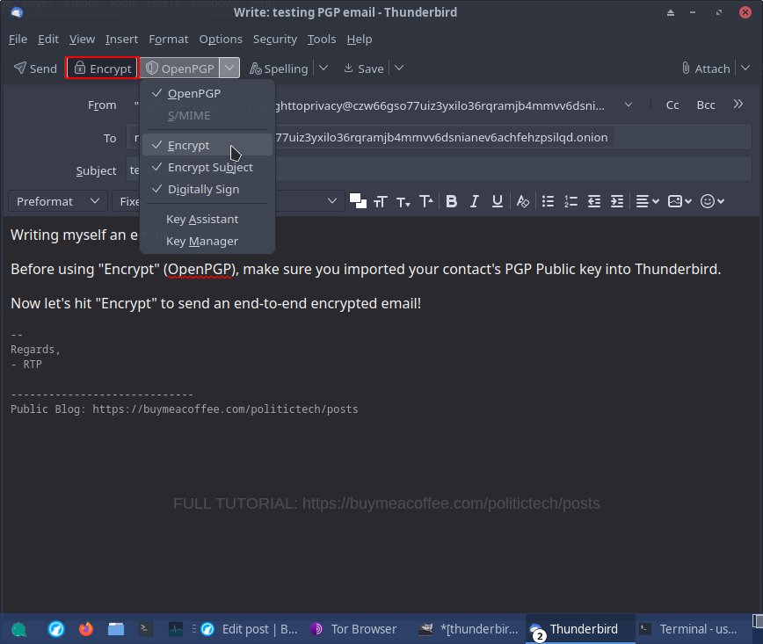This screenshot has width=763, height=644.
Task: Toggle Encrypt in the OpenPGP menu
Action: click(207, 146)
